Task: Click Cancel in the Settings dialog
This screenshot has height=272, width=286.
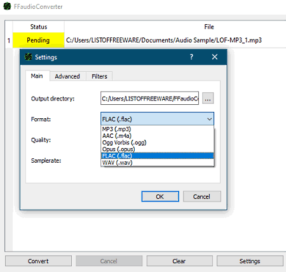Action: click(201, 196)
